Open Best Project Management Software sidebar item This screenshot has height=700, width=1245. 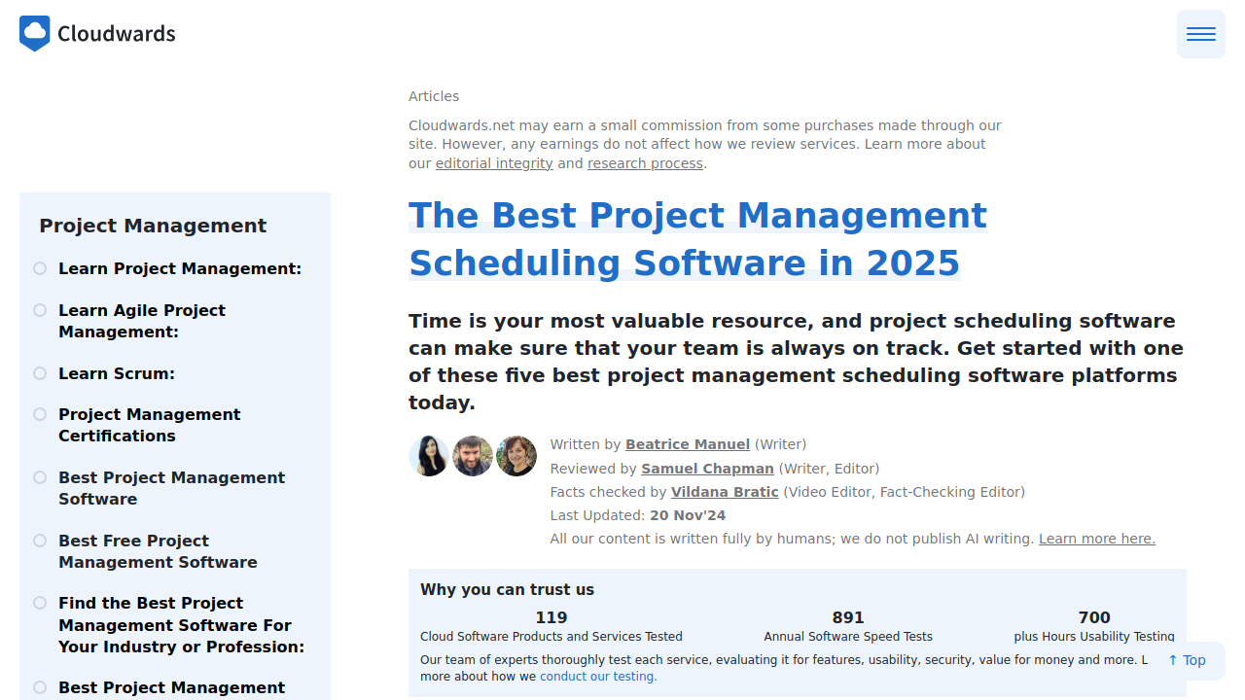click(172, 488)
